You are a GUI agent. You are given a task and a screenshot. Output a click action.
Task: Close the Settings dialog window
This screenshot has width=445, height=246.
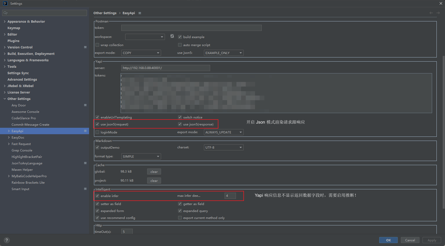click(441, 3)
